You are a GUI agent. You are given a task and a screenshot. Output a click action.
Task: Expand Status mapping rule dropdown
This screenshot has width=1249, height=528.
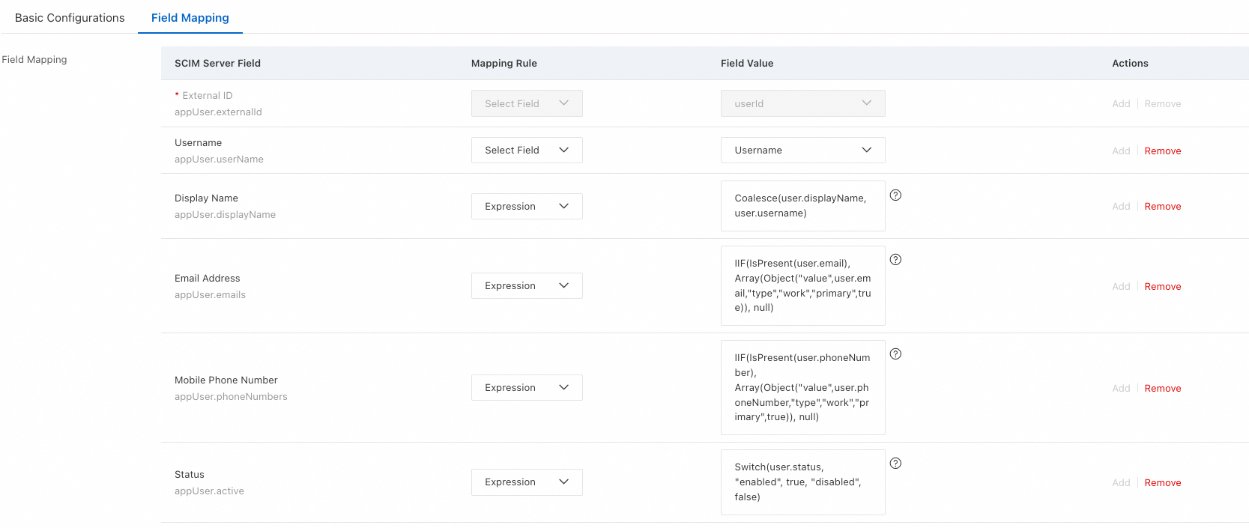point(526,482)
